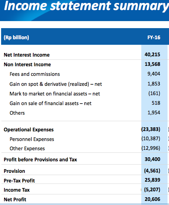Click the 40,215 Net Interest Income value
The width and height of the screenshot is (169, 205).
pos(152,54)
